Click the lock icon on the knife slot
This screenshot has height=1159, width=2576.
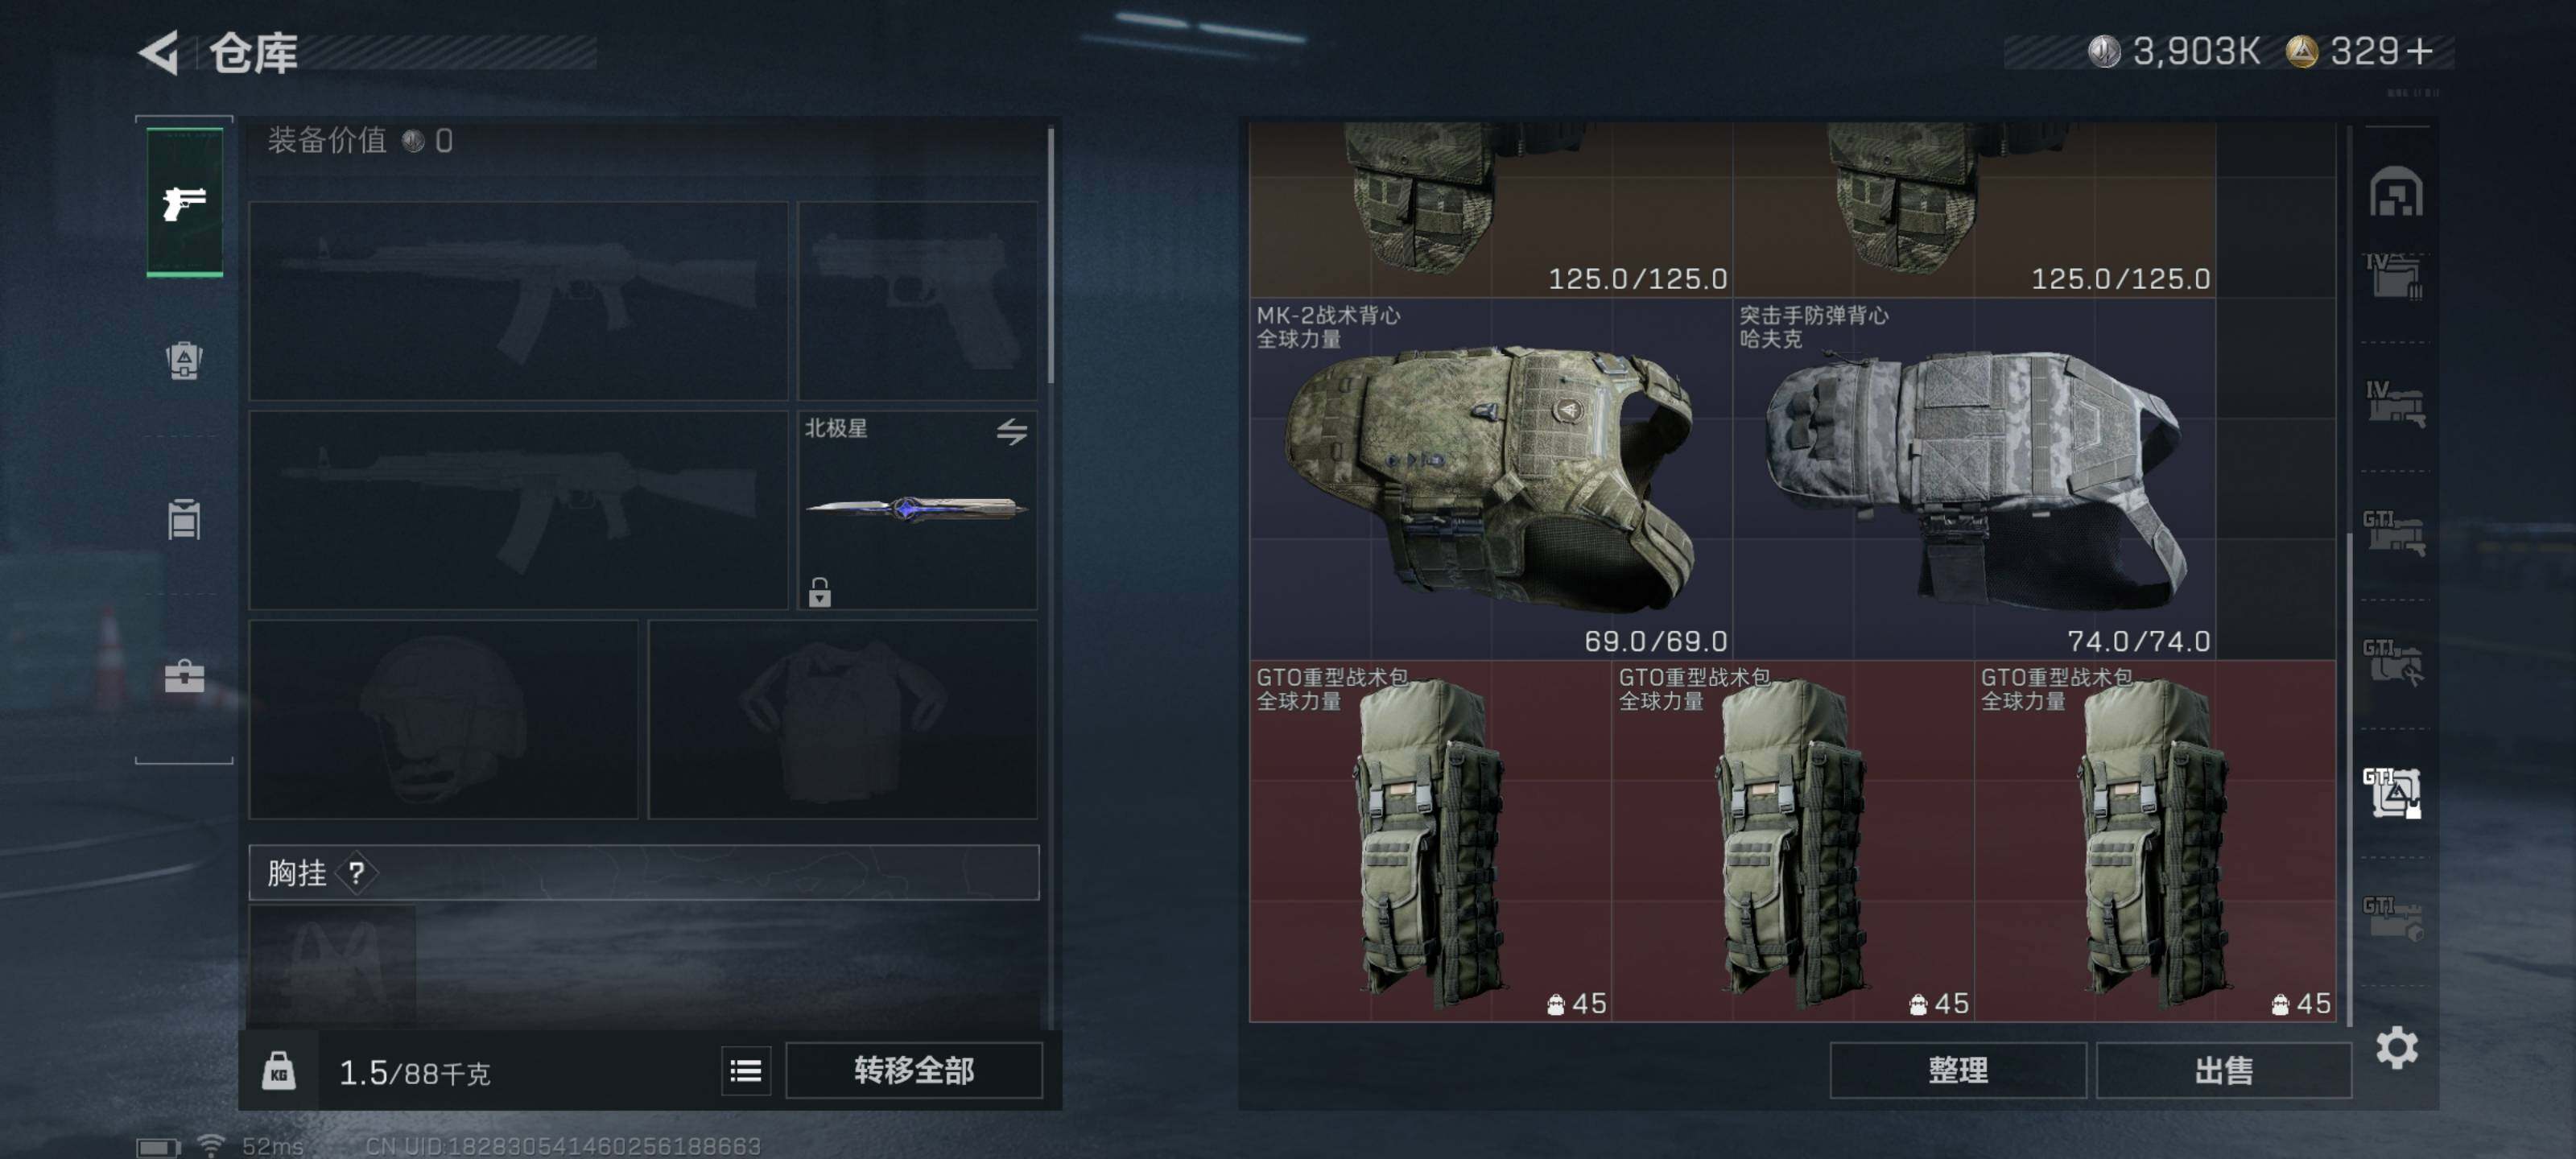[x=819, y=591]
